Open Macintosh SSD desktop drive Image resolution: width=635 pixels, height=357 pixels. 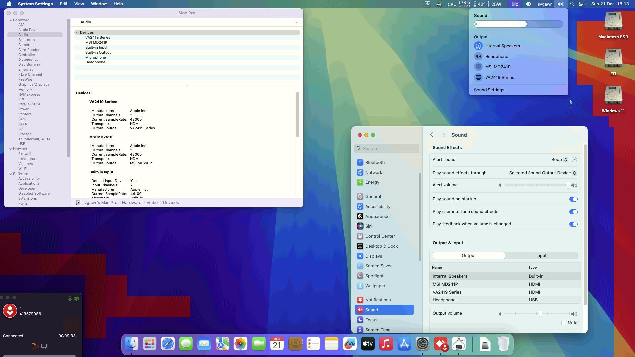coord(613,25)
